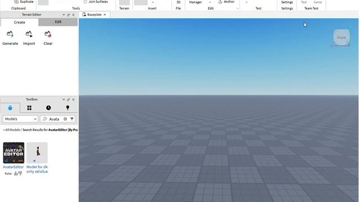360x202 pixels.
Task: Click into the Toolbox search field
Action: tap(55, 119)
